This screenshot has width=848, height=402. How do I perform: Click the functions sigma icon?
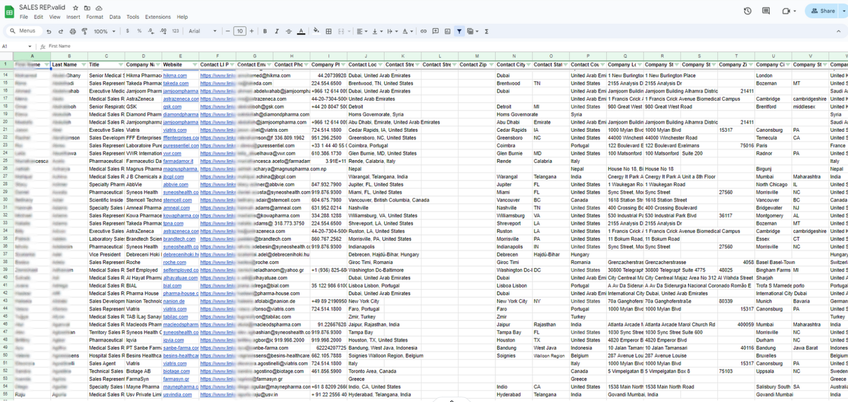click(x=486, y=31)
